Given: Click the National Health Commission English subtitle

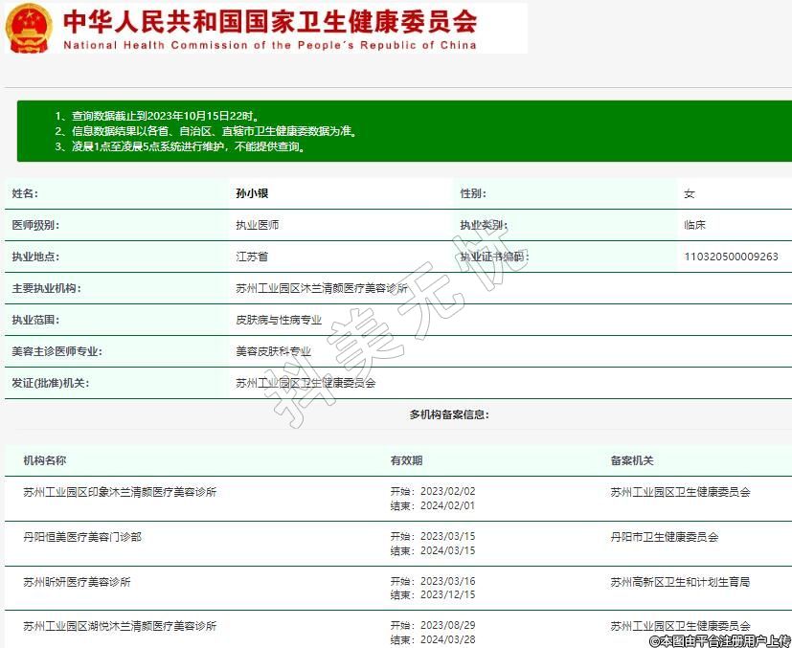Looking at the screenshot, I should [x=269, y=45].
